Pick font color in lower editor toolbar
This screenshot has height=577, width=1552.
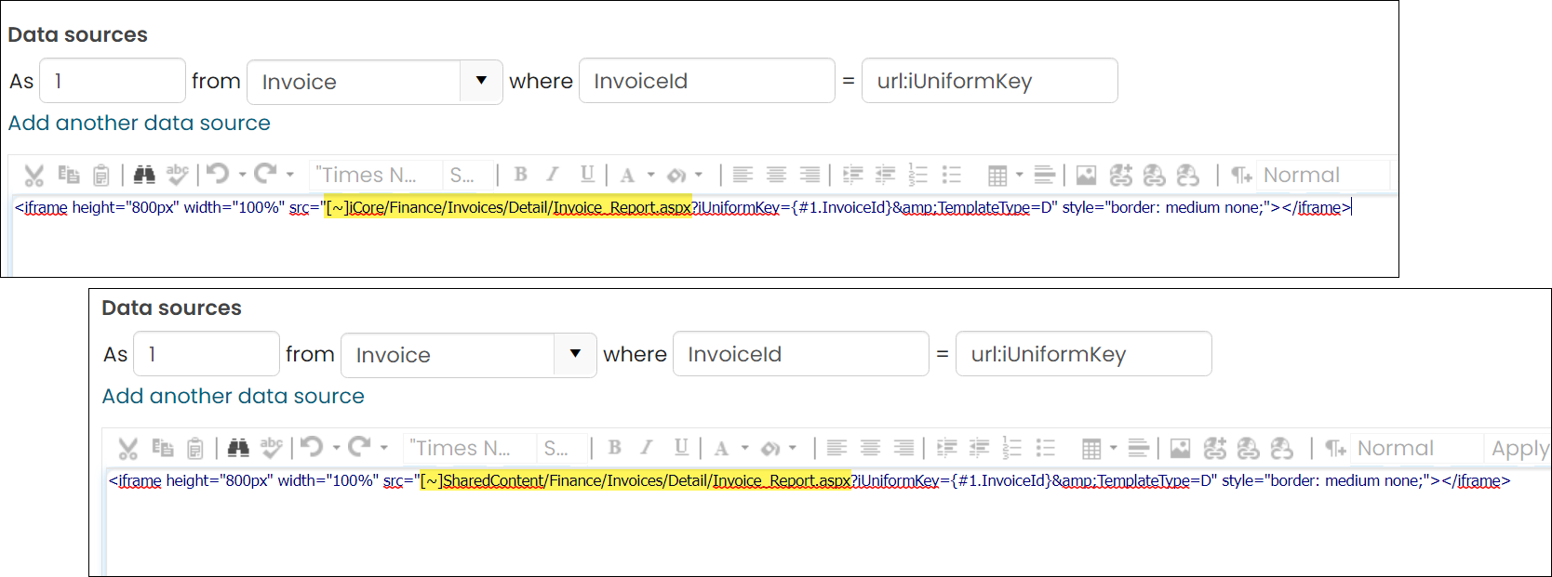click(722, 448)
